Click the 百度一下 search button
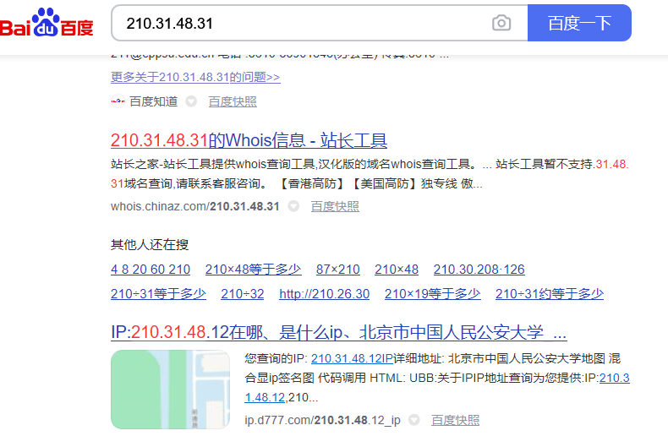The image size is (668, 447). coord(579,23)
